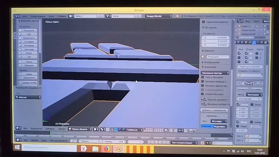Open outliner editor type icon
Screen dimensions: 279x157
pos(240,21)
